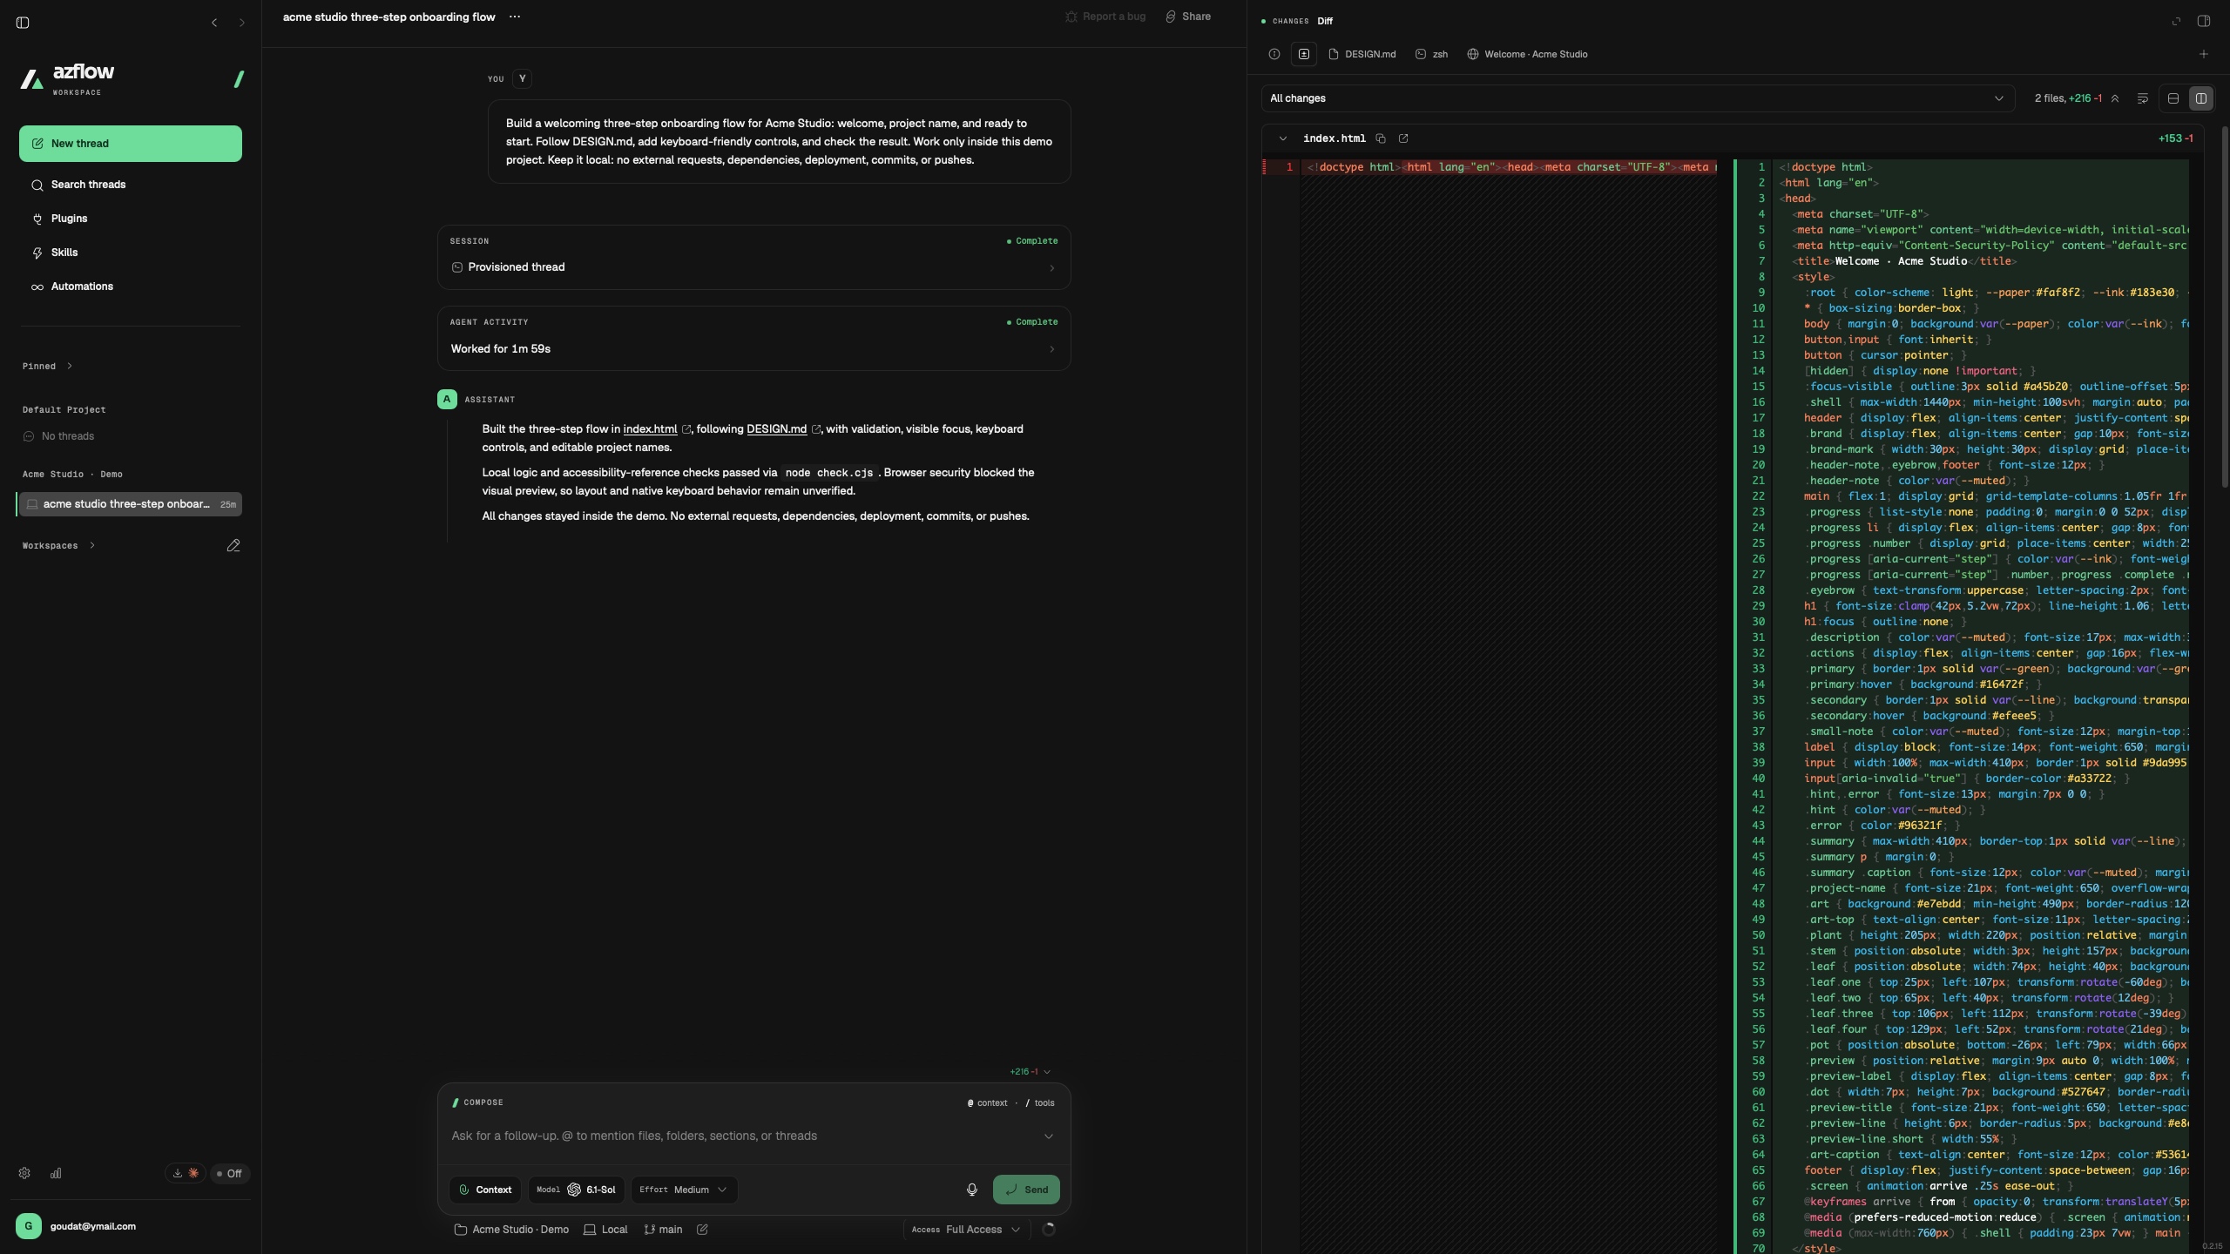Viewport: 2230px width, 1254px height.
Task: Go back with the left arrow
Action: pyautogui.click(x=214, y=23)
